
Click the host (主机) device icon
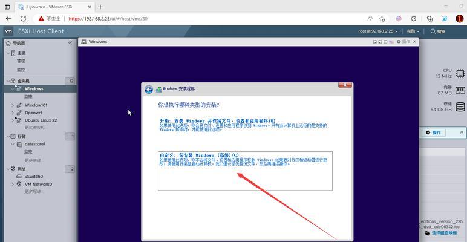[x=13, y=53]
